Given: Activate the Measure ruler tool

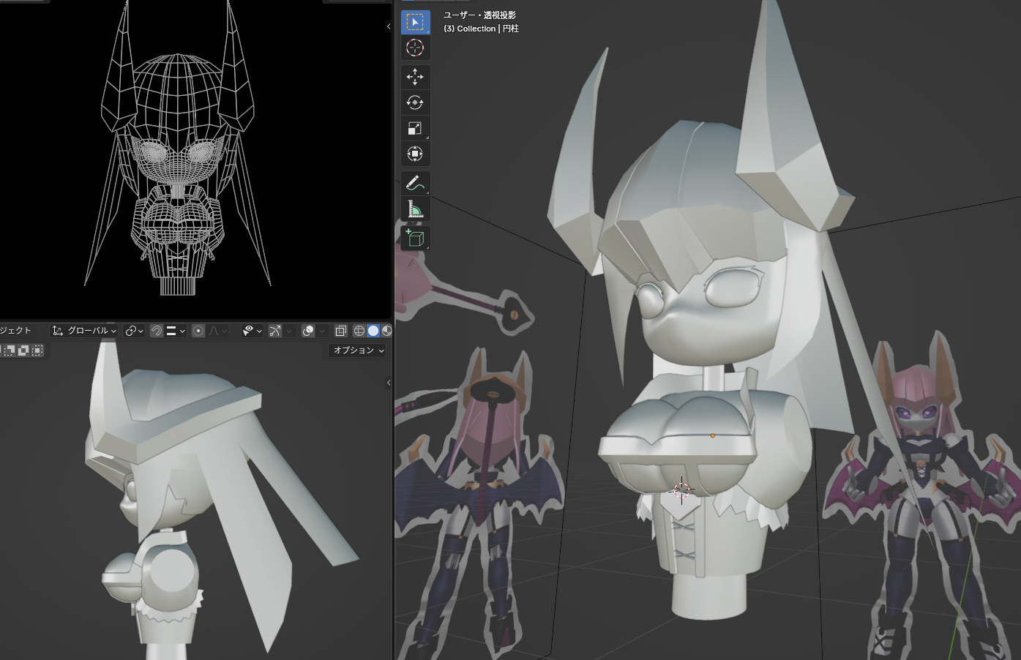Looking at the screenshot, I should coord(415,209).
